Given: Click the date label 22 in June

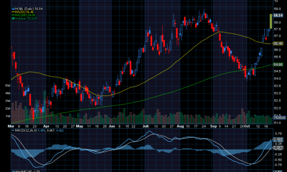Looking at the screenshot, I should [133, 126].
